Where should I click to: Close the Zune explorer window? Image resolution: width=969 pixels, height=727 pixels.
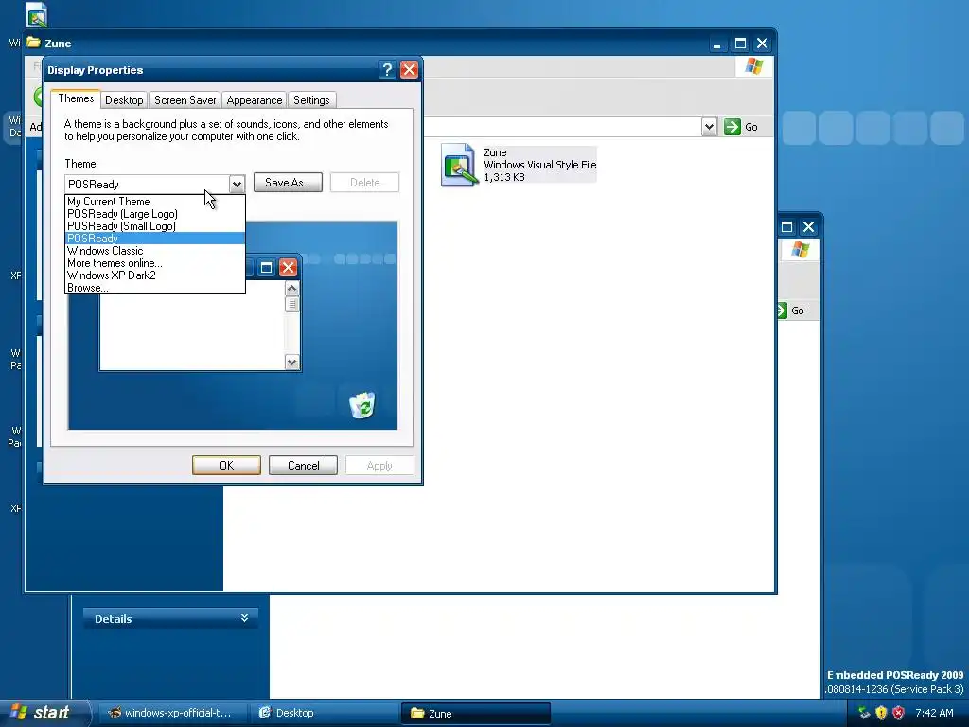[x=762, y=44]
